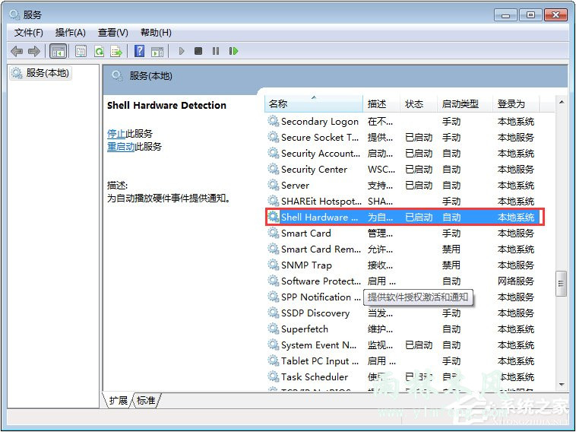Select 服务(本地) node in left tree
576x432 pixels.
(40, 73)
